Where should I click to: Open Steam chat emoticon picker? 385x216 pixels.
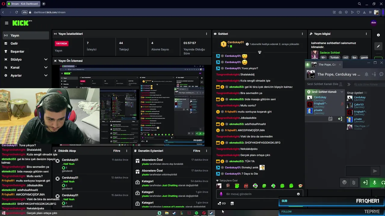coord(344,182)
